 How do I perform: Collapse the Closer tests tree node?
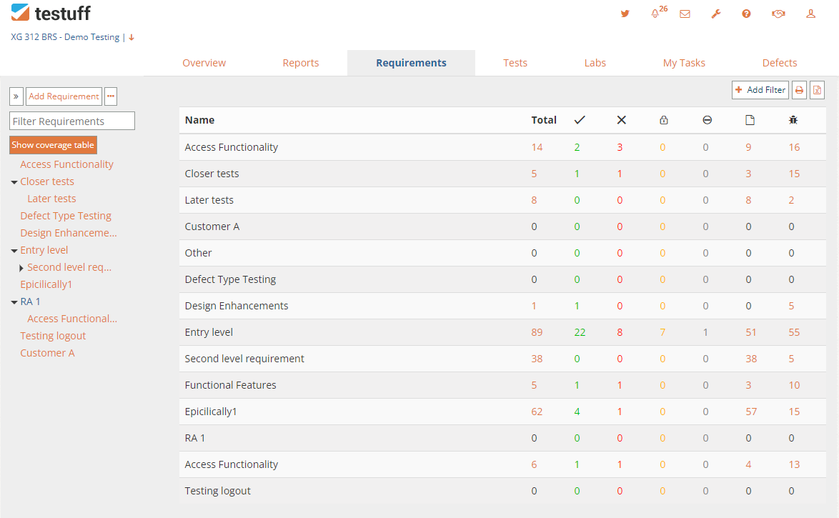[14, 182]
